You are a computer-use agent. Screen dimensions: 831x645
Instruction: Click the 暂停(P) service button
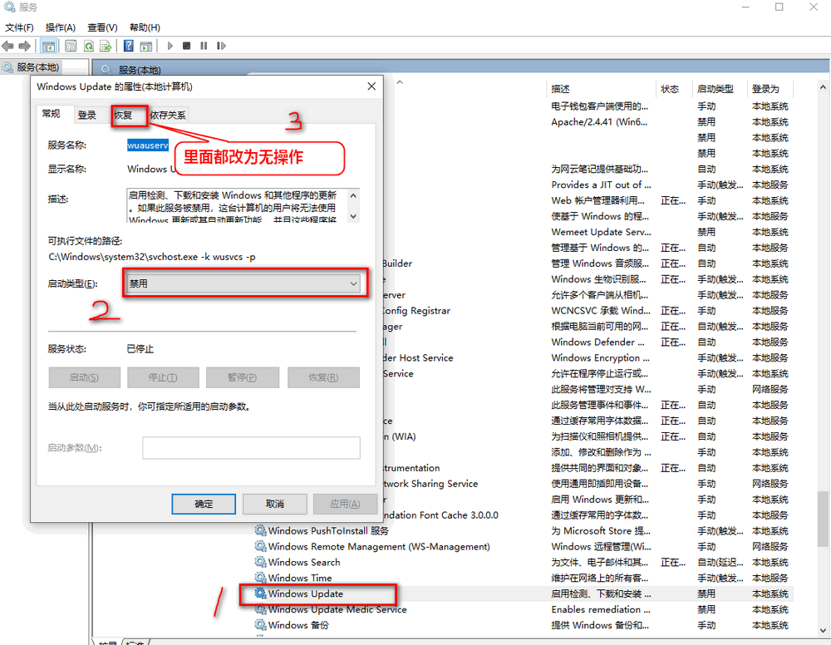click(x=242, y=377)
